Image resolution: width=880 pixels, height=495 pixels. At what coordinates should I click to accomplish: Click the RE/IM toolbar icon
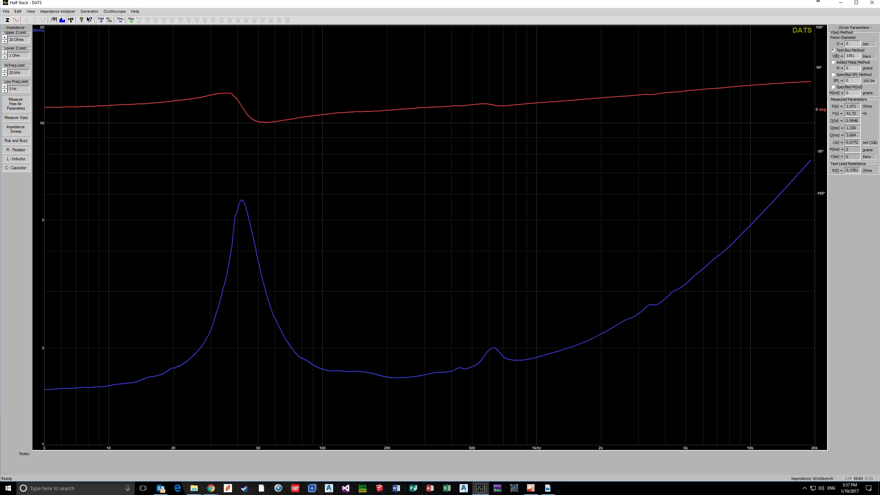pos(109,20)
